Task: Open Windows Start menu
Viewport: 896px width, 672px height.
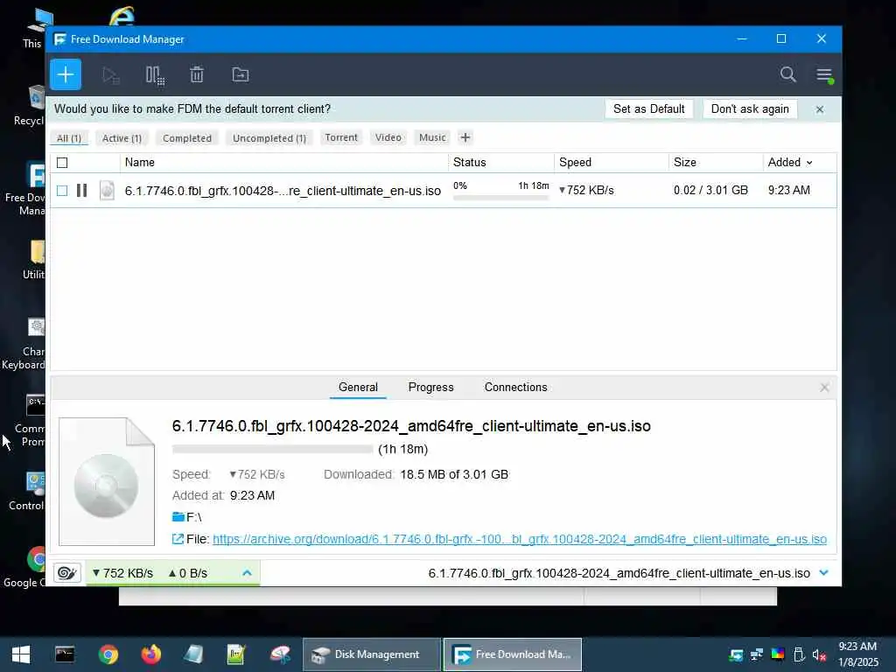Action: 21,654
